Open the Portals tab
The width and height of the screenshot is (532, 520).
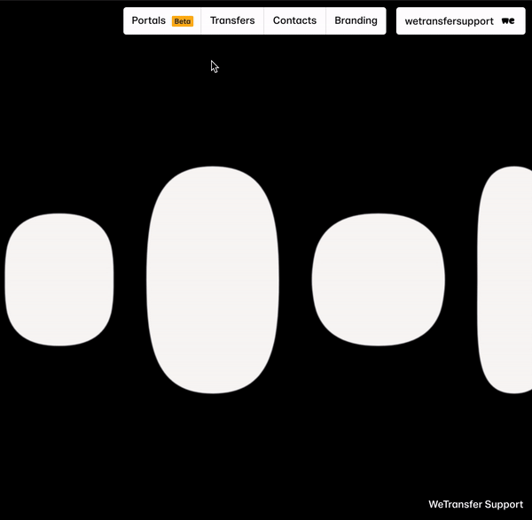(x=162, y=20)
